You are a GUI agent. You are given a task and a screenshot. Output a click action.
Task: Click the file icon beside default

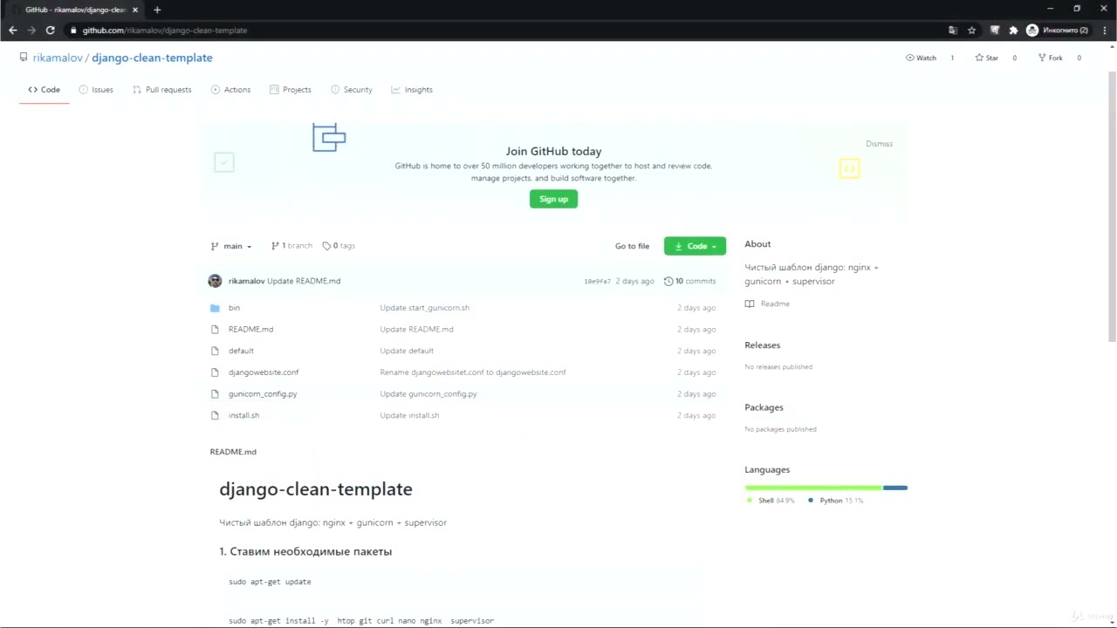(215, 351)
